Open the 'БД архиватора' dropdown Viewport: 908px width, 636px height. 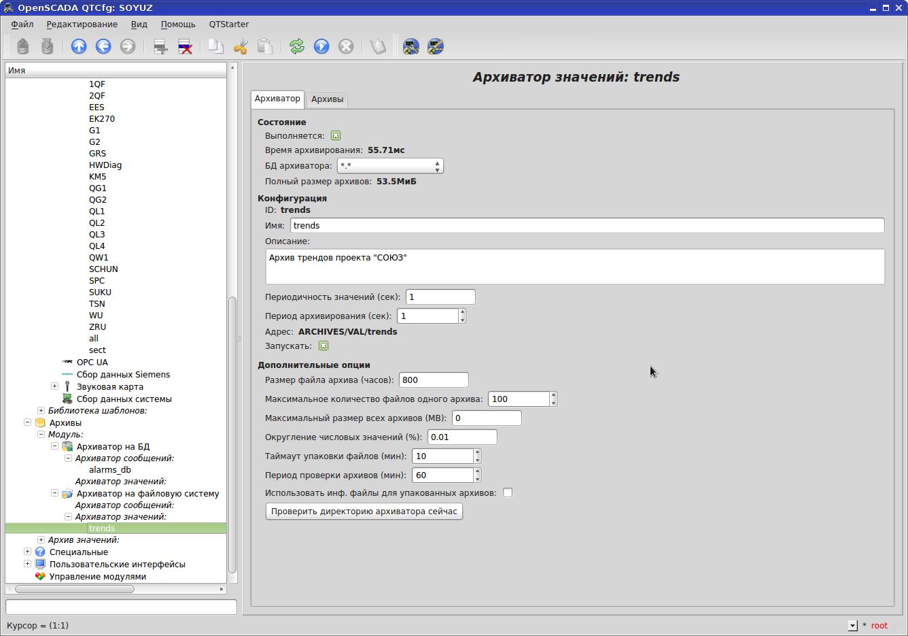tap(438, 165)
